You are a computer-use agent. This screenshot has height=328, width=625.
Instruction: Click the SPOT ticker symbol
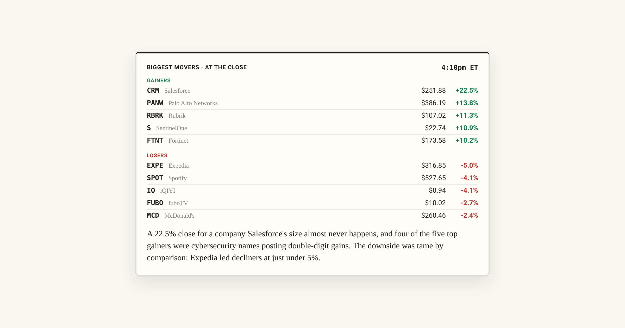pyautogui.click(x=155, y=178)
